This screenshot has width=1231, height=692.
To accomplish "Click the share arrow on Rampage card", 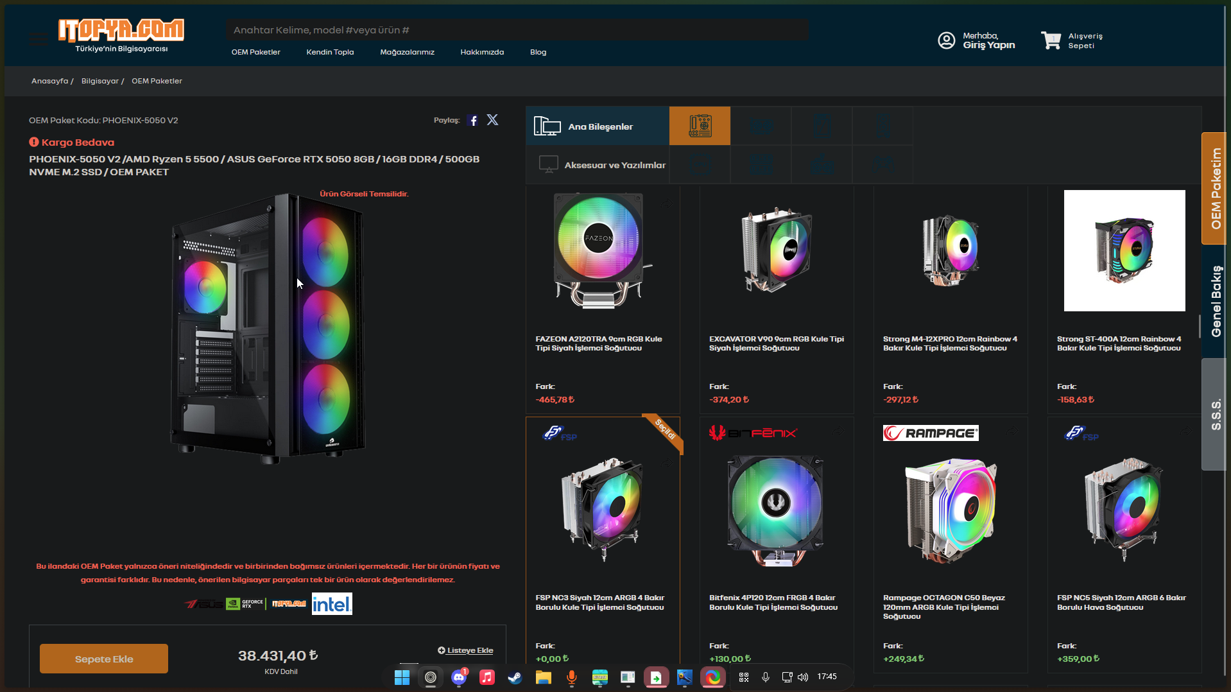I will [x=1013, y=431].
